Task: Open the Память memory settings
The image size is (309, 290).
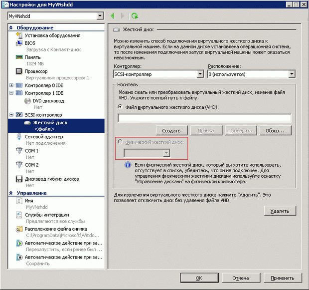Action: tap(32, 57)
